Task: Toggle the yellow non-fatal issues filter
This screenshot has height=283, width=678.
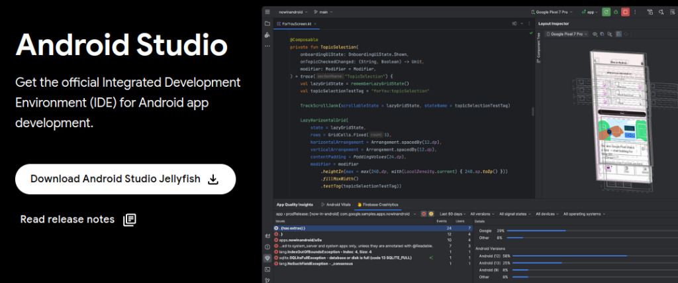Action: [432, 214]
